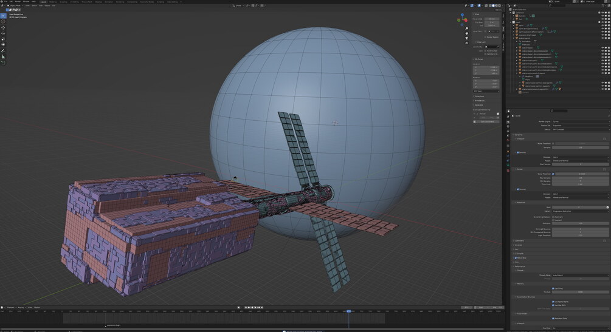Open the Render Engine dropdown (Cycles)
Screen dimensions: 611x332
(580, 121)
